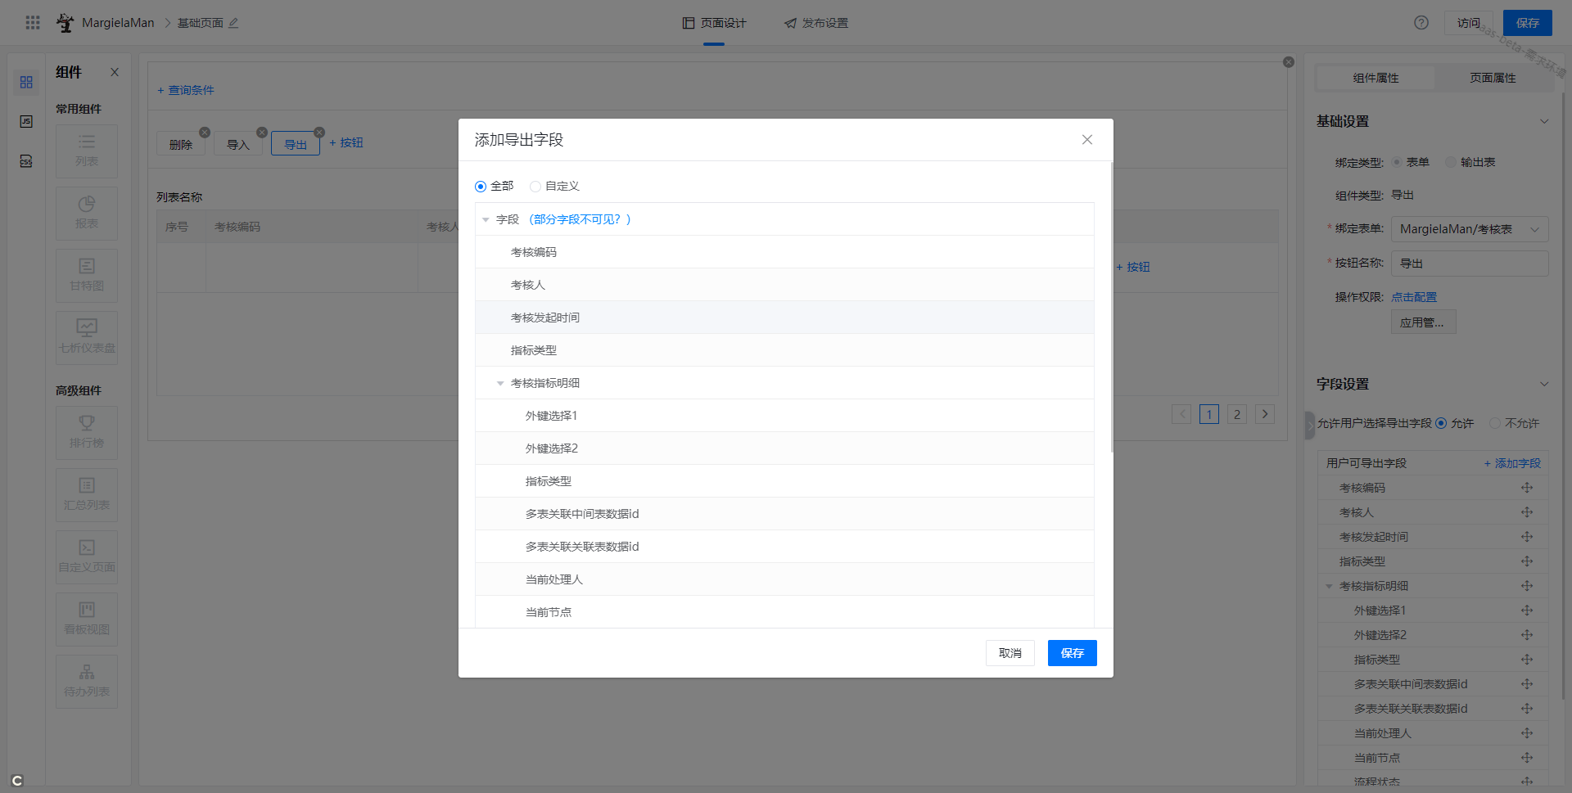Click top-right 保存 page button
This screenshot has height=793, width=1572.
point(1528,23)
